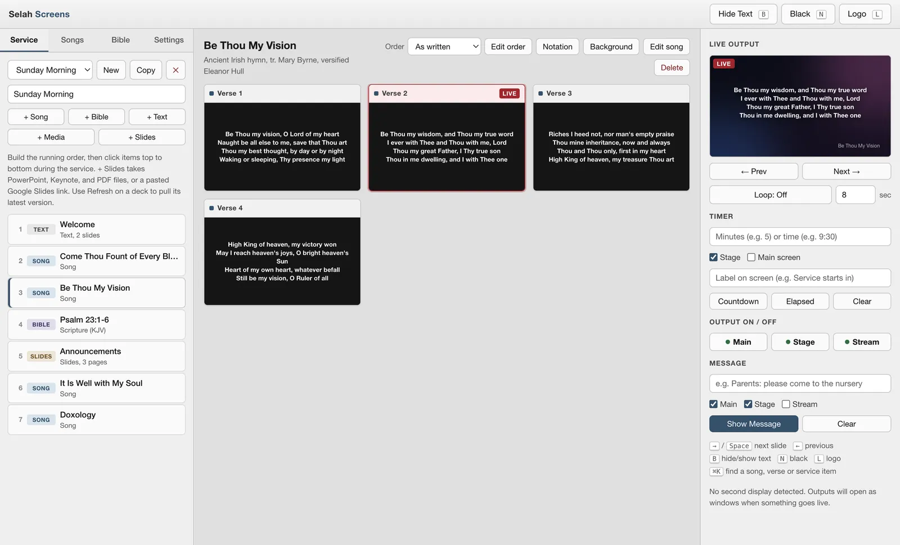This screenshot has width=900, height=545.
Task: Open Welcome text item in service list
Action: click(97, 229)
